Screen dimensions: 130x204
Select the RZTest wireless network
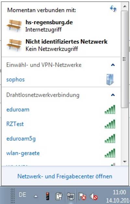click(x=61, y=124)
